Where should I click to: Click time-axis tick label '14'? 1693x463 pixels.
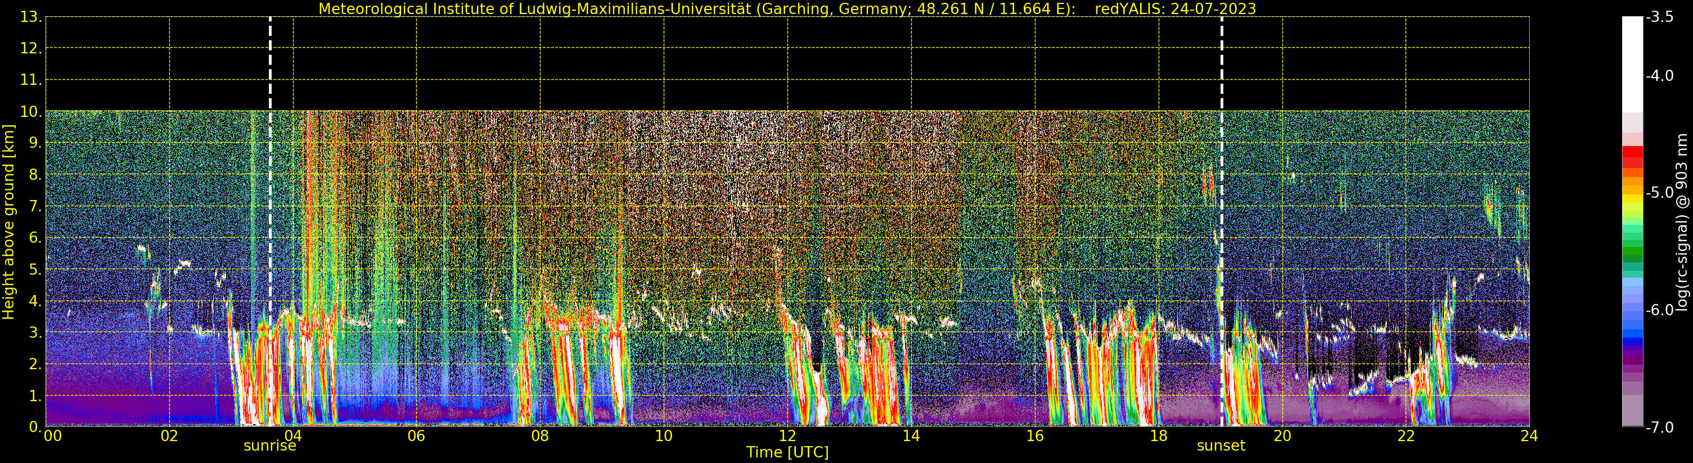pyautogui.click(x=911, y=436)
